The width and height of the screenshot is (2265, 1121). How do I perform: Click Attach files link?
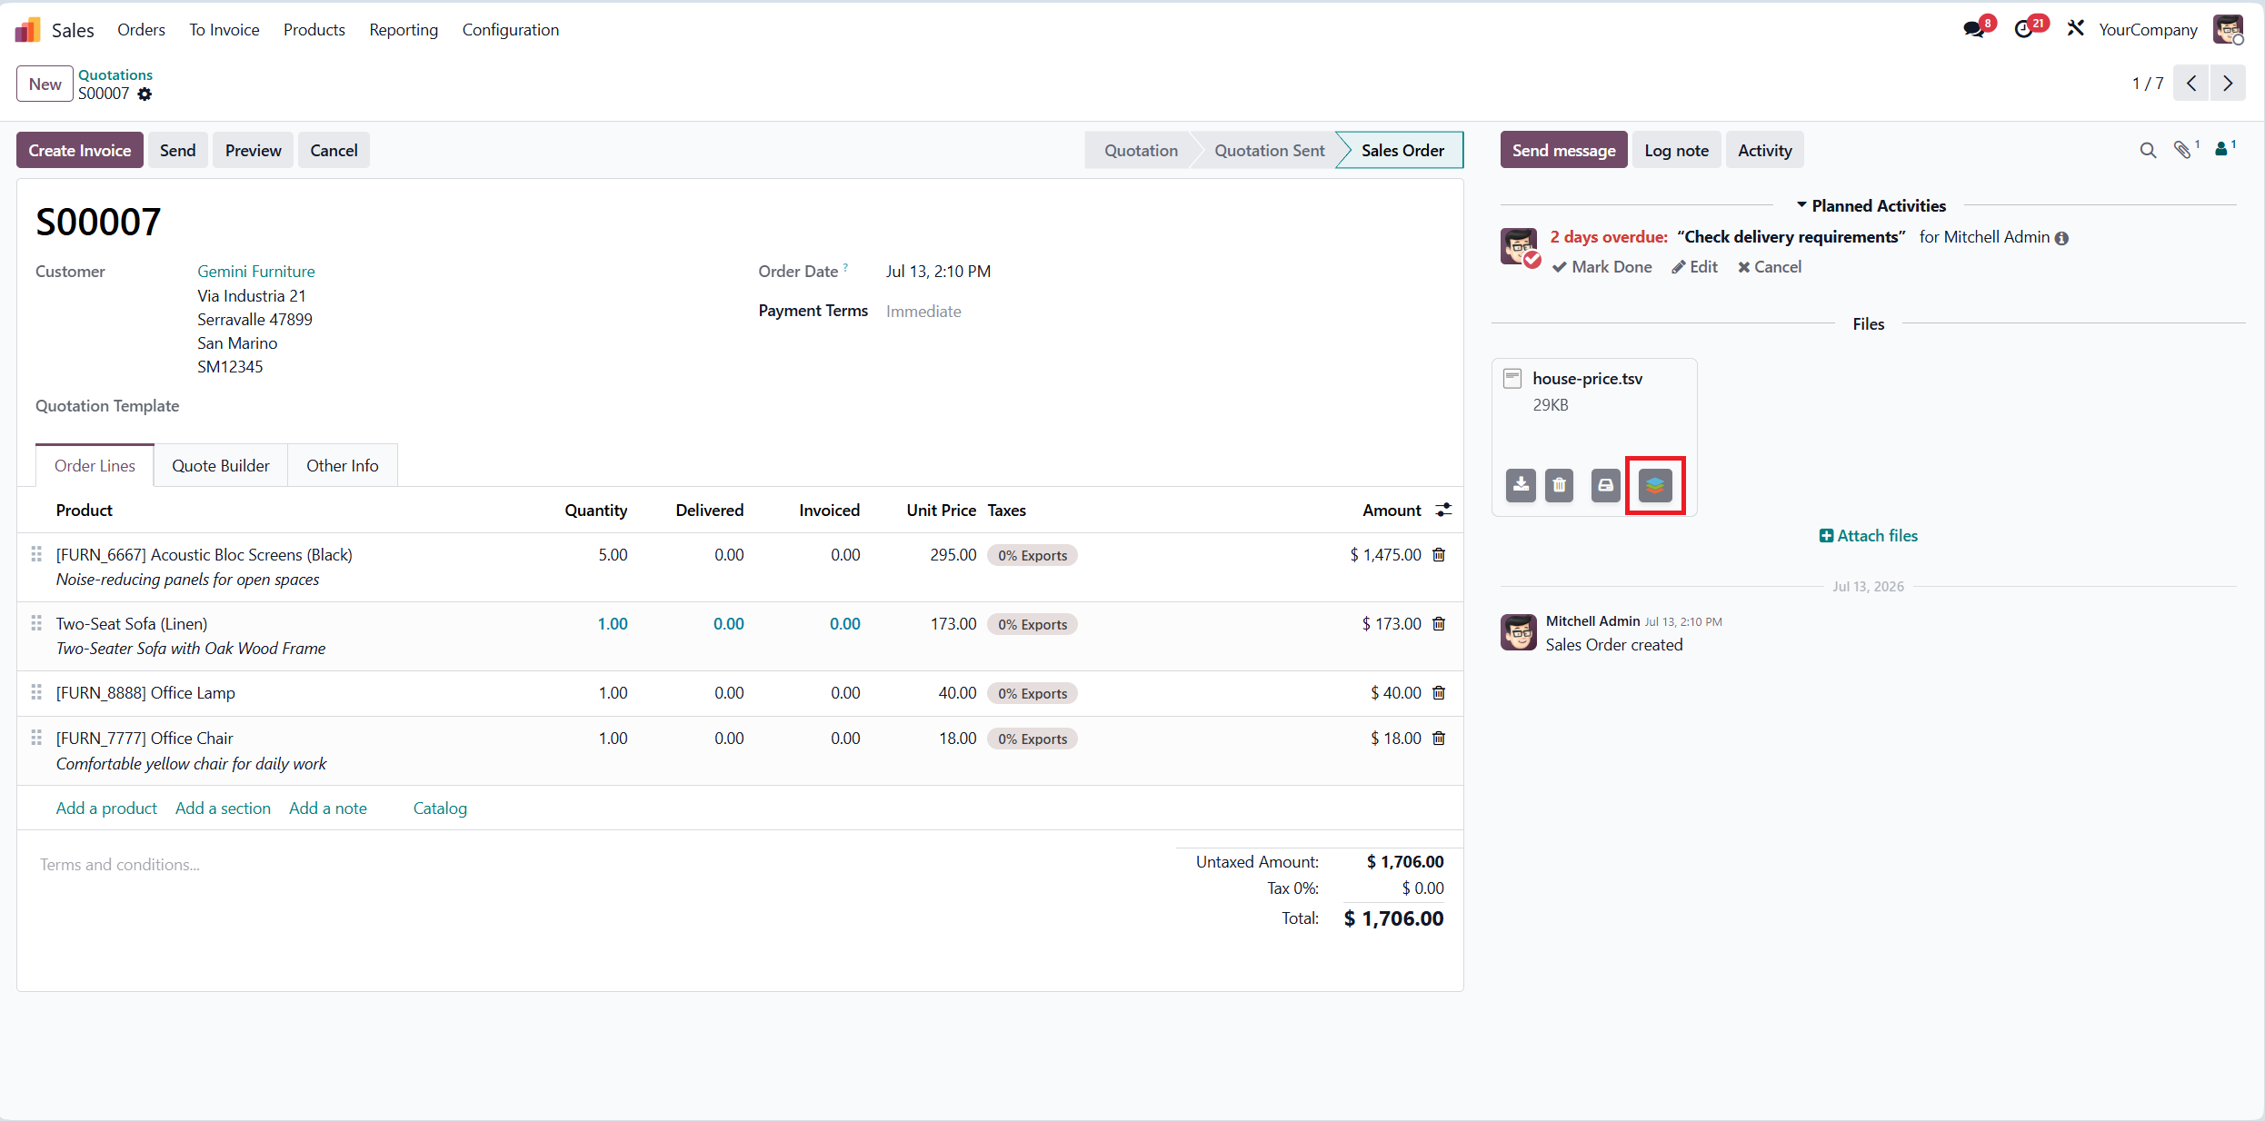1869,536
